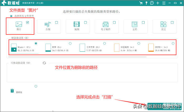Viewport: 184px width, 112px height.
Task: Click the 可移动驱动器 (0) section heading
Action: (x=21, y=63)
